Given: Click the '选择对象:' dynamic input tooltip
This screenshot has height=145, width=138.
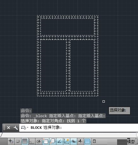Looking at the screenshot, I should [x=119, y=110].
